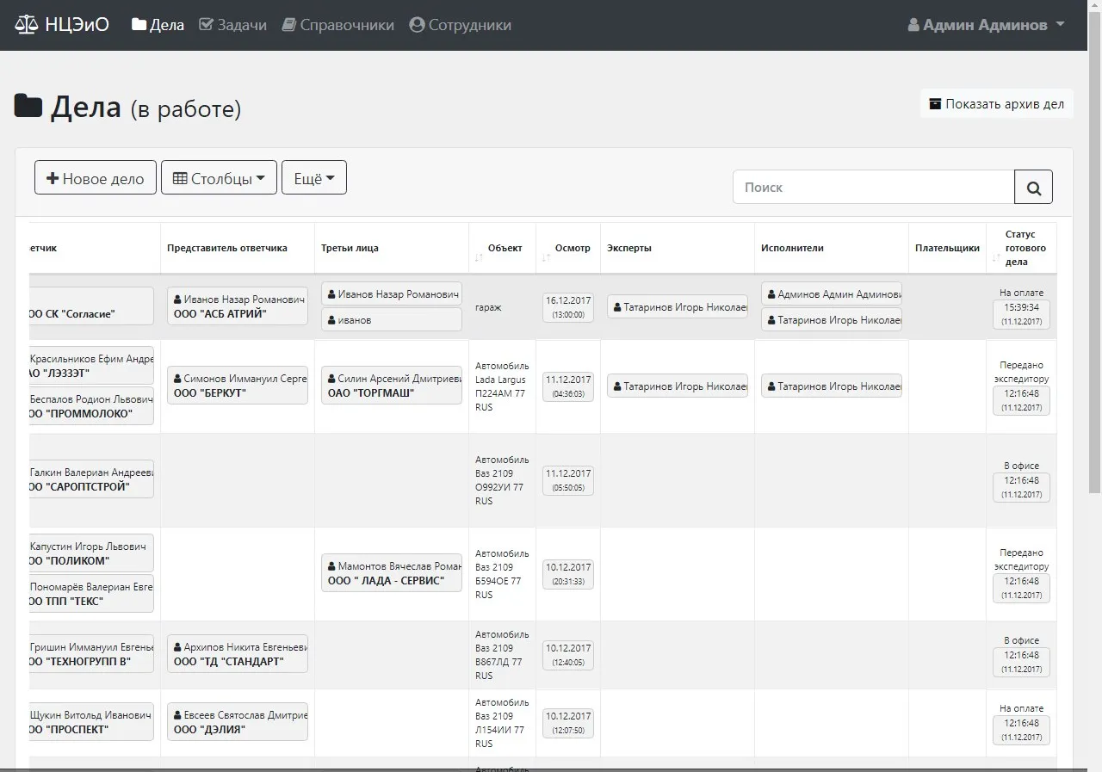Image resolution: width=1102 pixels, height=772 pixels.
Task: Click sort arrows icon in Осмотр column
Action: 546,258
